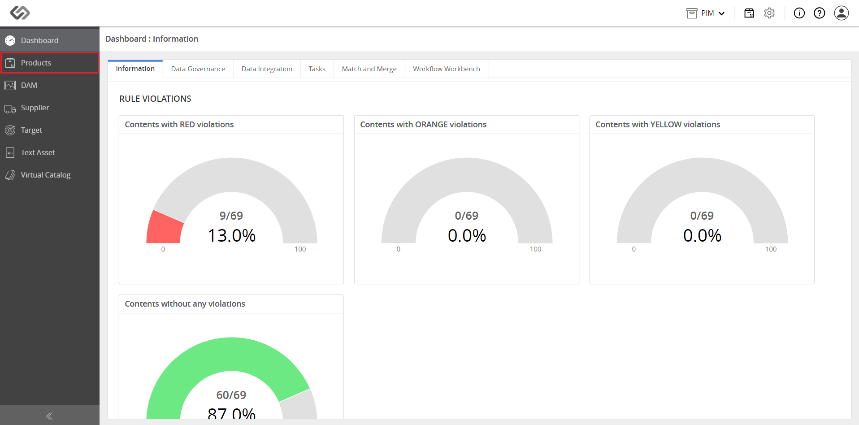
Task: Open the settings gear icon
Action: [769, 13]
